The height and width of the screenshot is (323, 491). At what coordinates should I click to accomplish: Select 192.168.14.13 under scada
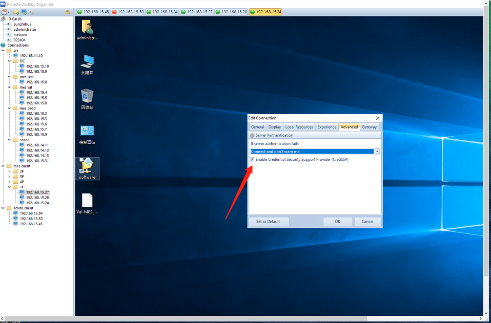click(37, 156)
